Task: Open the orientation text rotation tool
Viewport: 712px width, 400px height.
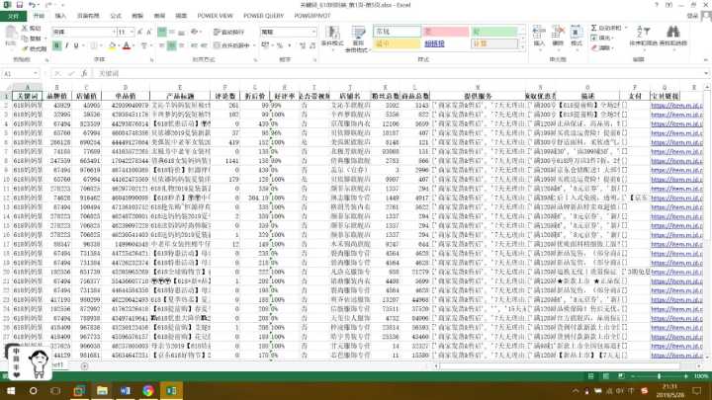Action: (x=196, y=32)
